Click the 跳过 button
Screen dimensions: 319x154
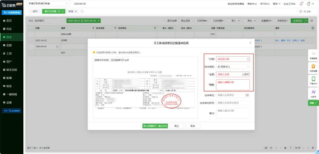point(177,126)
